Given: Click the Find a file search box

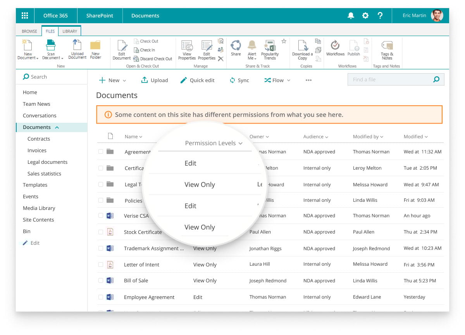Looking at the screenshot, I should pos(391,80).
